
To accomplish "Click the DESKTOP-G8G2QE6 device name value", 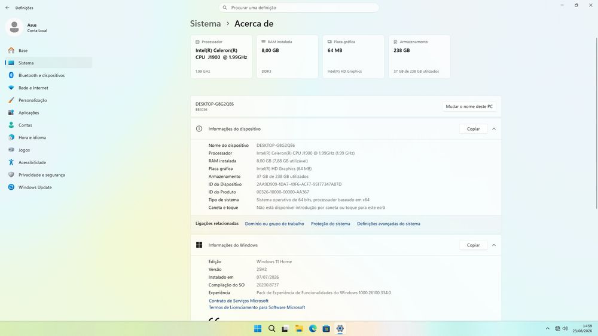I will (275, 146).
